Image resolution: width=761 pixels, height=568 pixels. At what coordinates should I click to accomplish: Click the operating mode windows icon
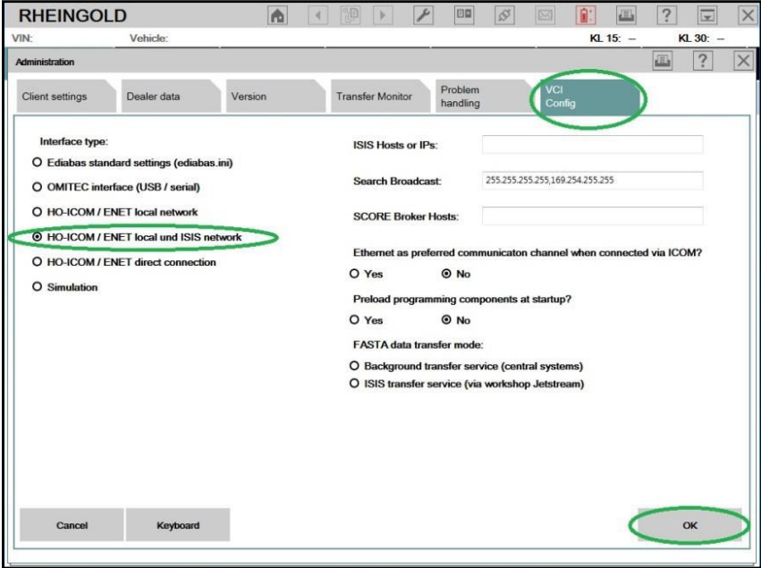coord(464,15)
